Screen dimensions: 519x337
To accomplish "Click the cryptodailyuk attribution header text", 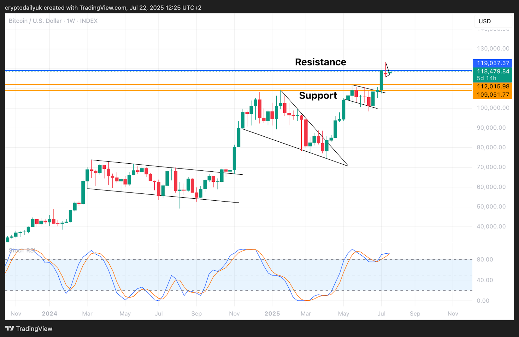I will [x=103, y=7].
